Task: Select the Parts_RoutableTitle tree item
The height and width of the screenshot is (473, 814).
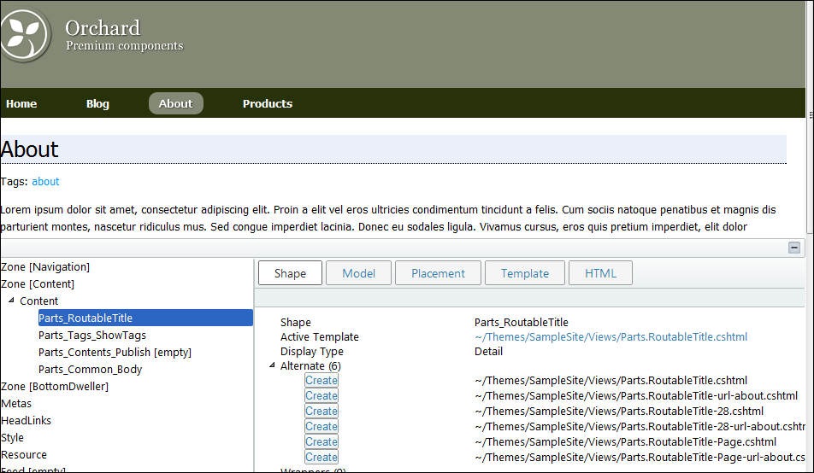Action: point(145,318)
